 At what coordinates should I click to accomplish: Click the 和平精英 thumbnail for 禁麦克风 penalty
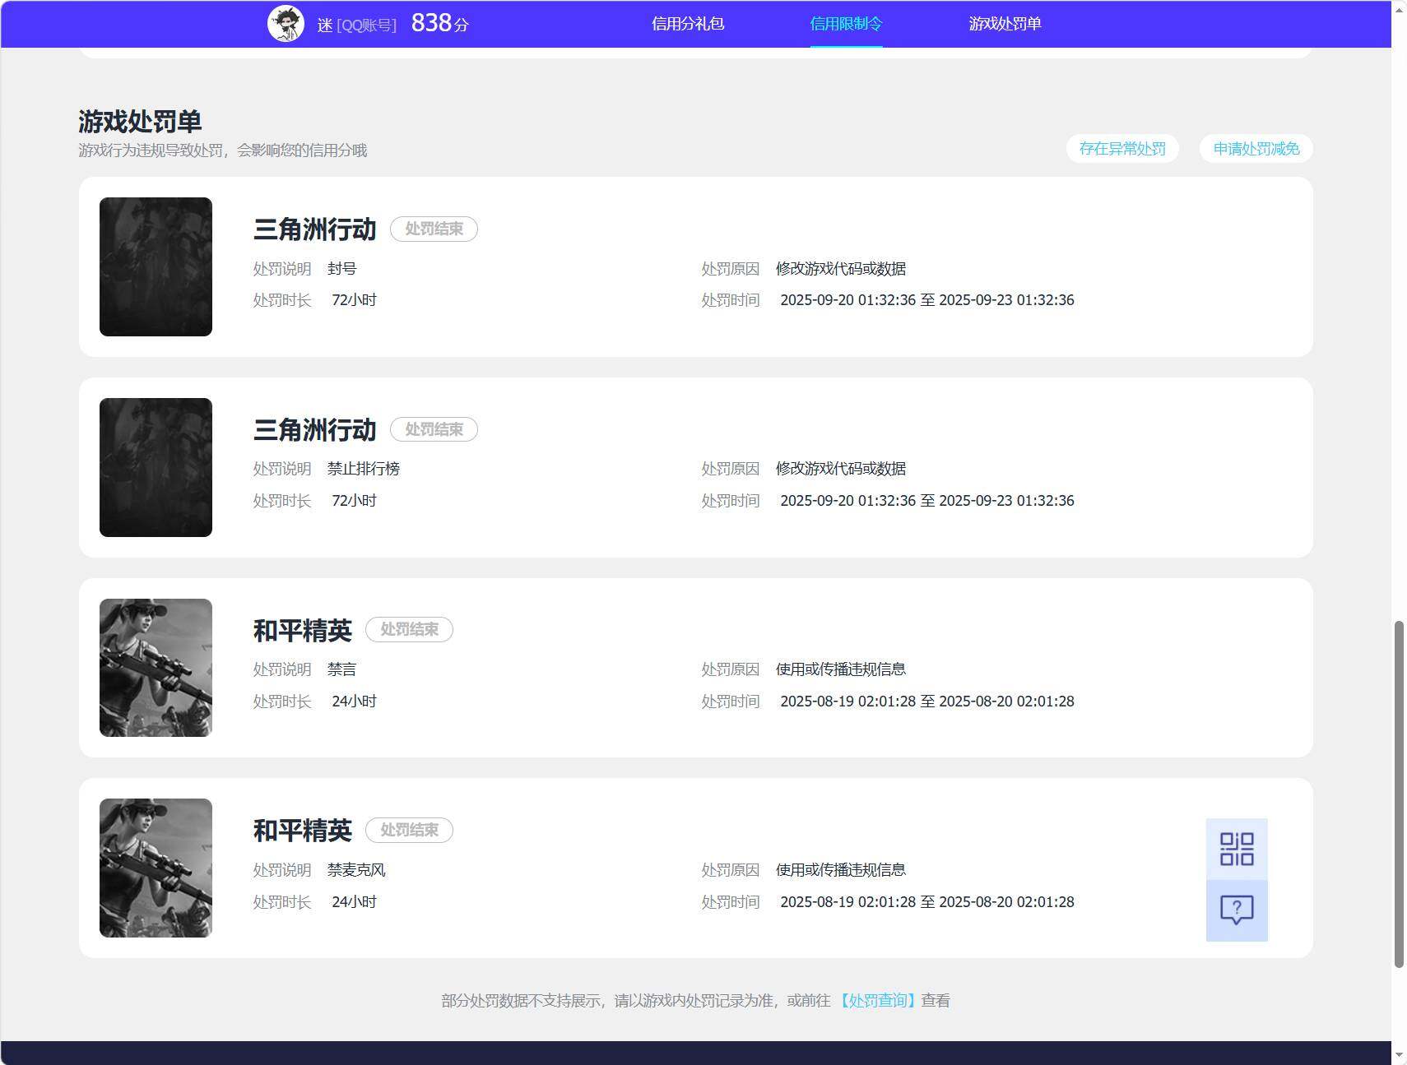pyautogui.click(x=156, y=868)
